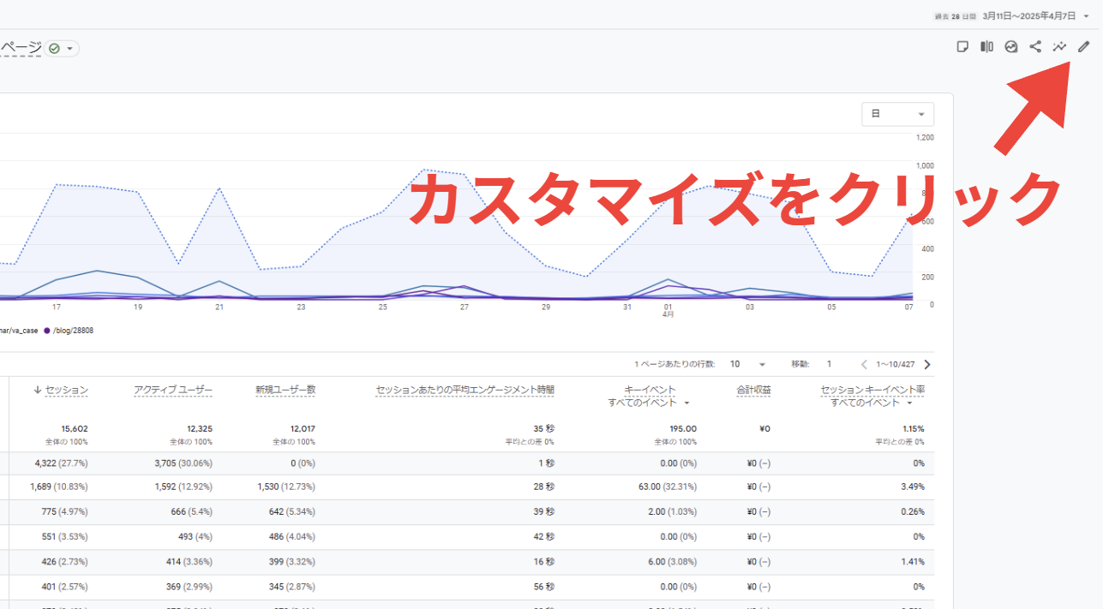Screen dimensions: 1103x609
Task: Expand すべてのイベント dropdown under キーイベント
Action: 650,403
